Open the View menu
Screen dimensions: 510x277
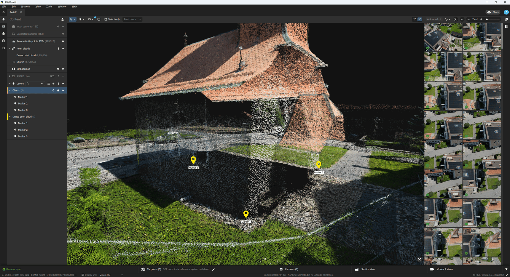tap(38, 7)
